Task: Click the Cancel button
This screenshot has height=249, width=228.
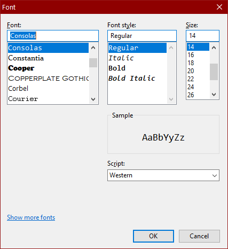Action: click(199, 236)
